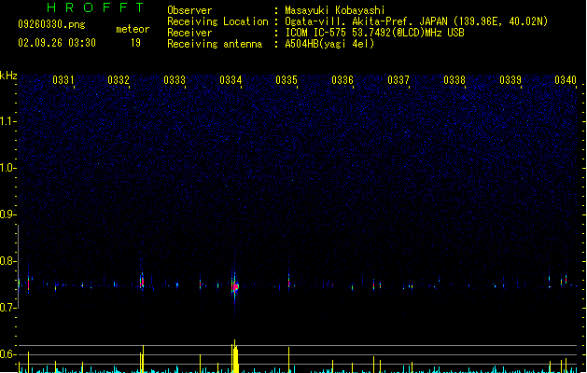
Task: Click the Observer label
Action: [189, 10]
